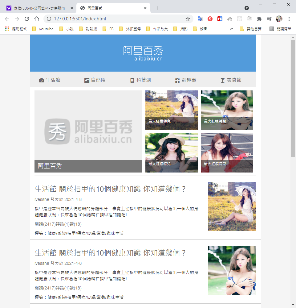Click the vertical page scrollbar thumb
This screenshot has width=296, height=308.
point(293,98)
